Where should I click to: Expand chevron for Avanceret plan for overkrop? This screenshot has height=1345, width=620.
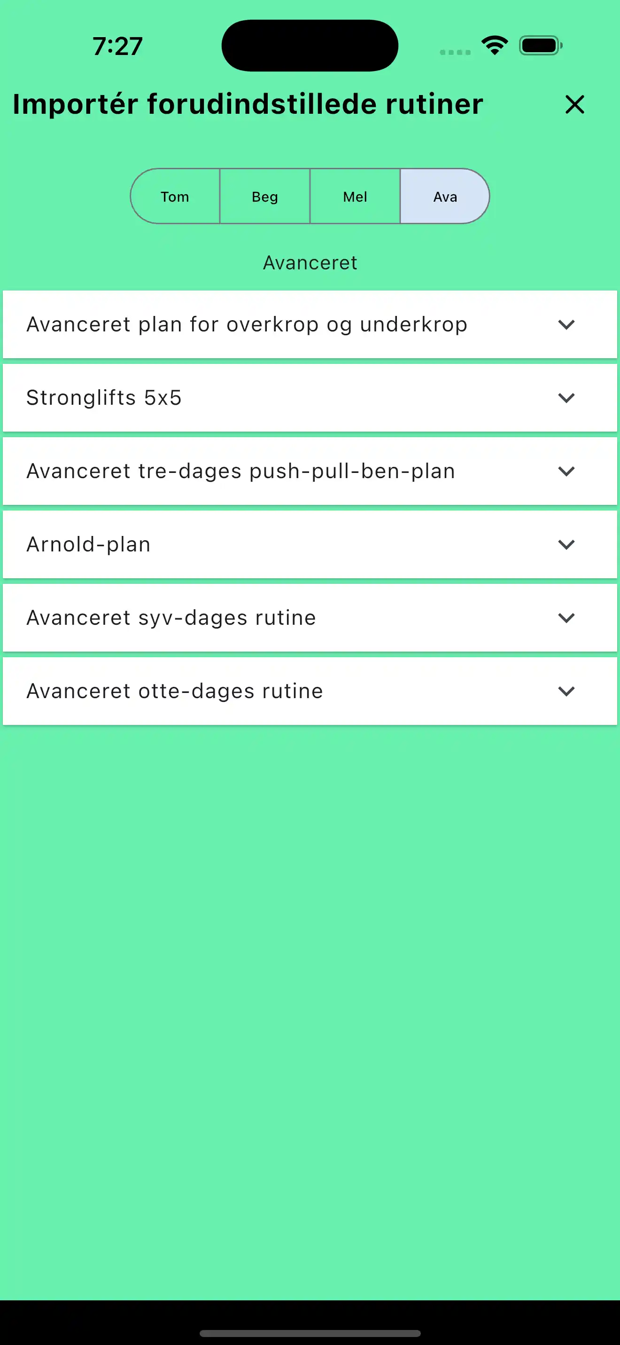(566, 324)
